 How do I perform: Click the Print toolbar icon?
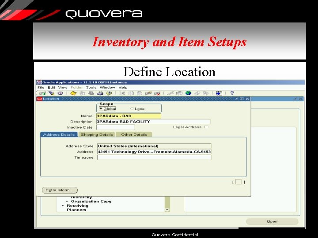coord(100,93)
